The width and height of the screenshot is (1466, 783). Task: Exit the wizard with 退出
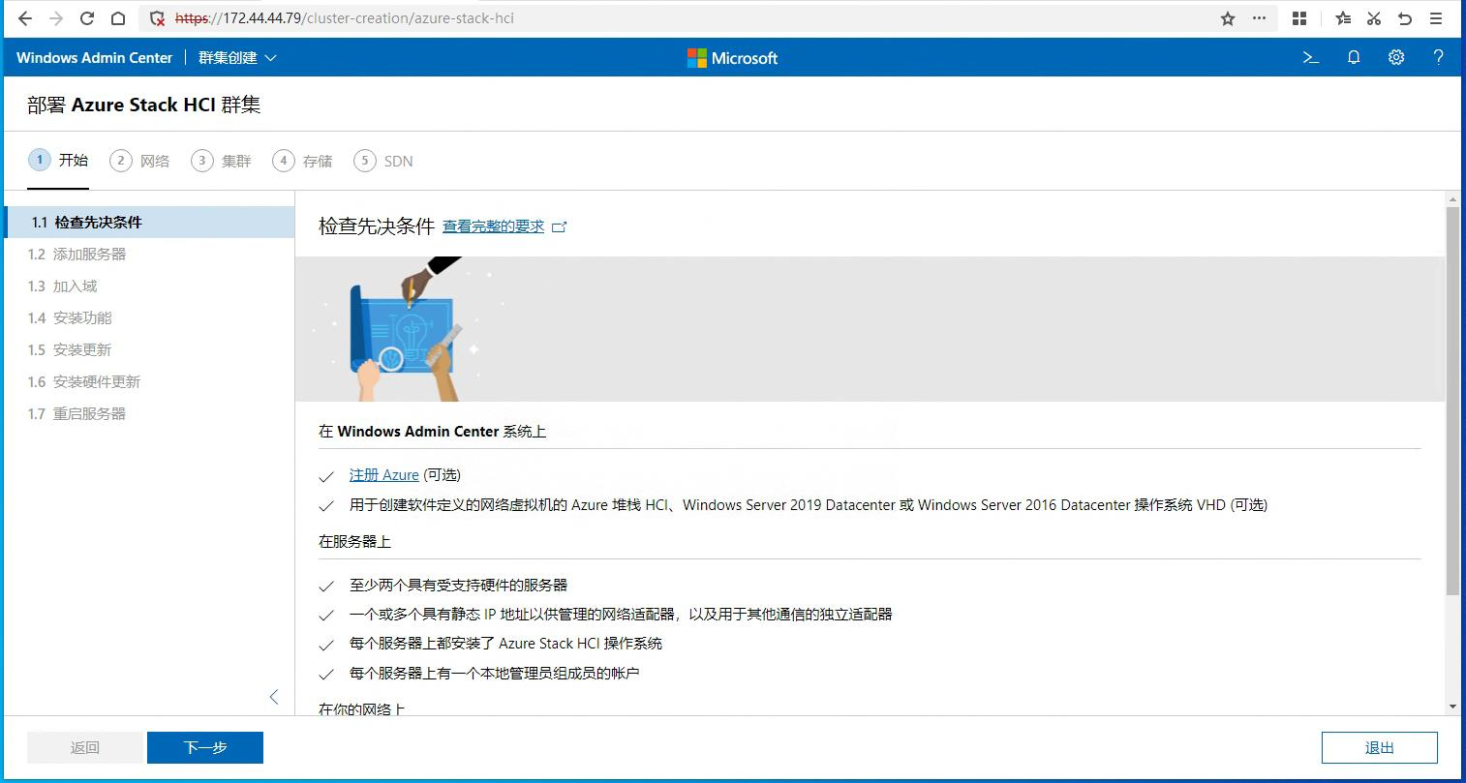click(x=1379, y=747)
